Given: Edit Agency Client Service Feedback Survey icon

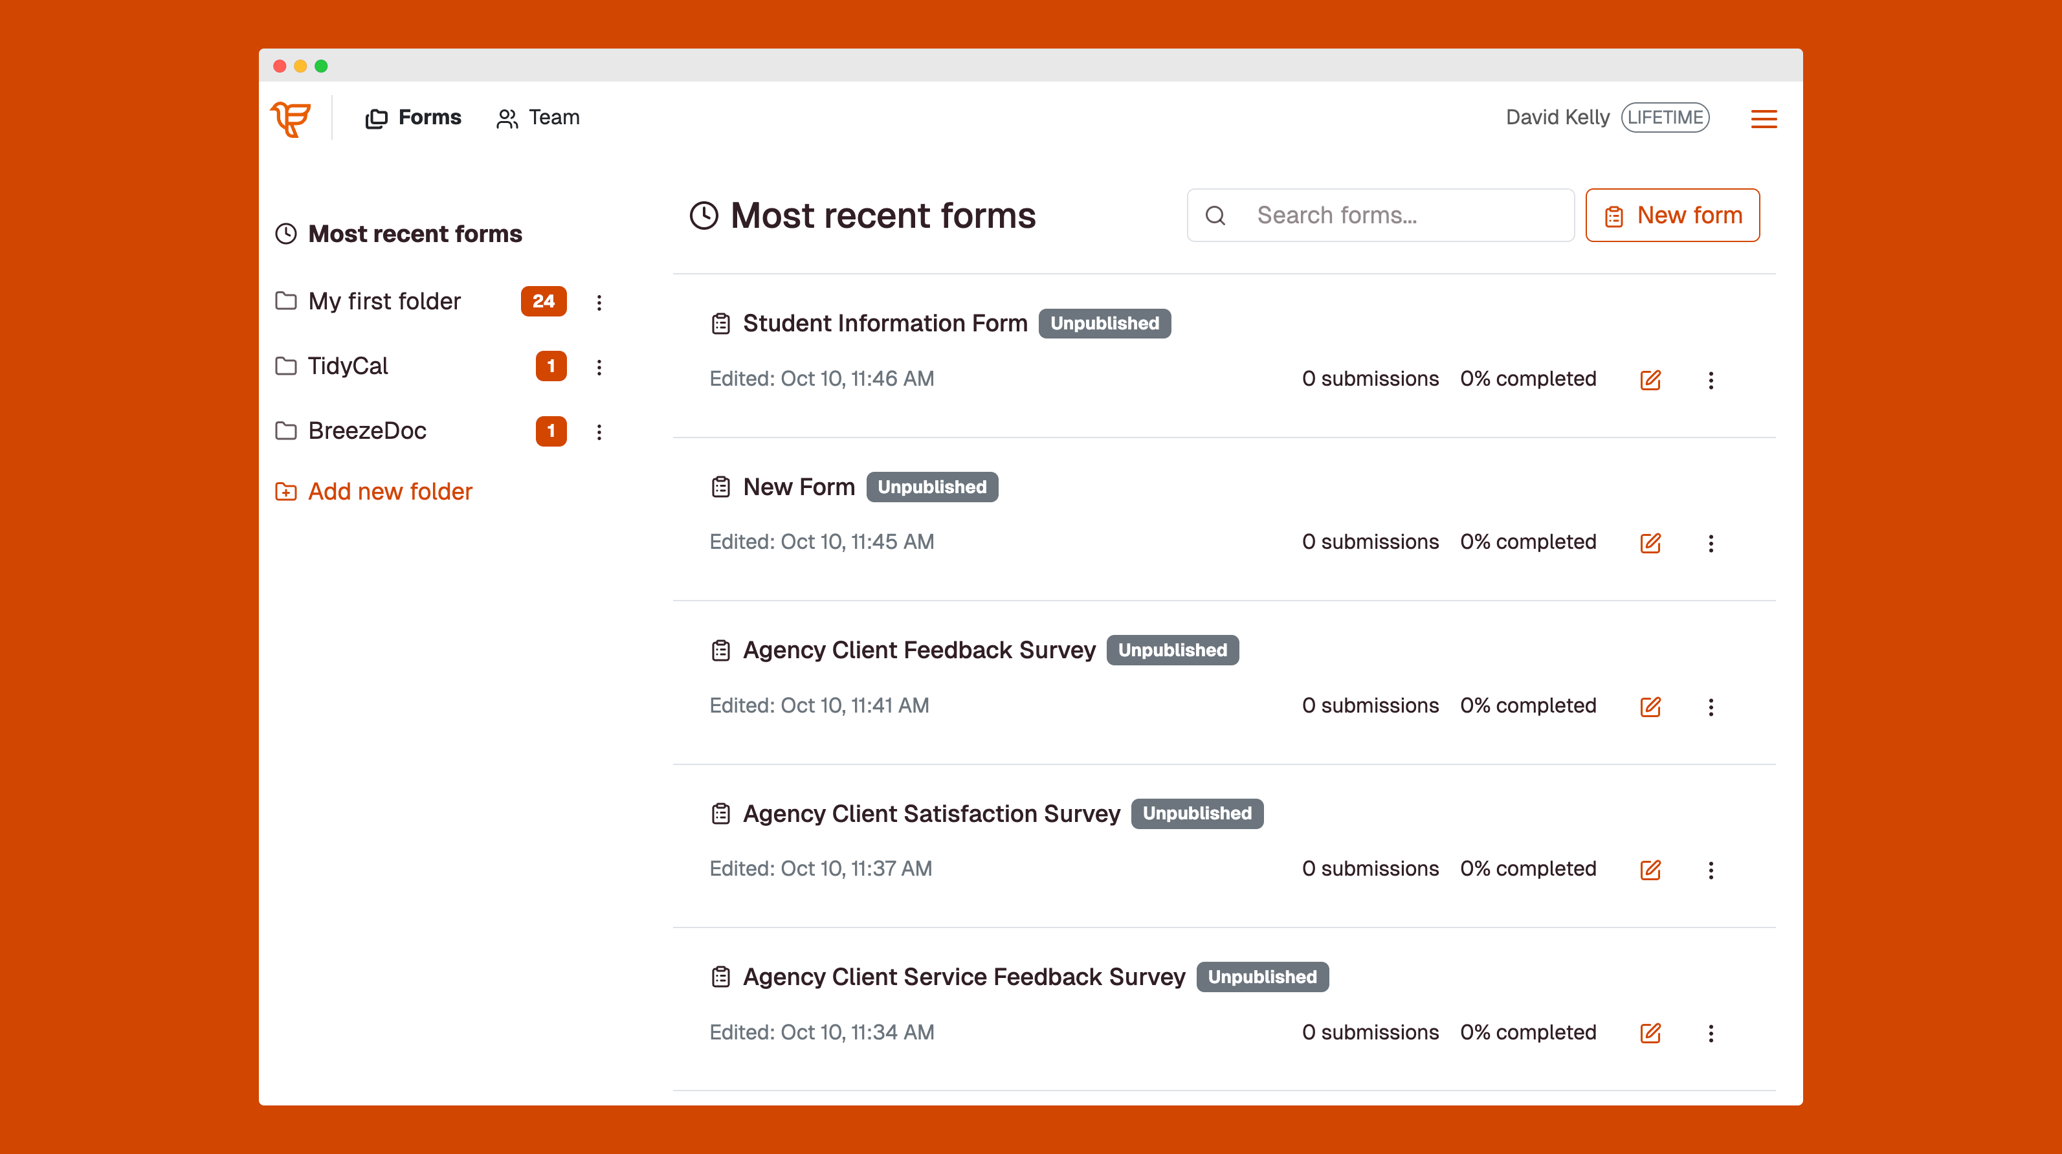Looking at the screenshot, I should (1650, 1032).
